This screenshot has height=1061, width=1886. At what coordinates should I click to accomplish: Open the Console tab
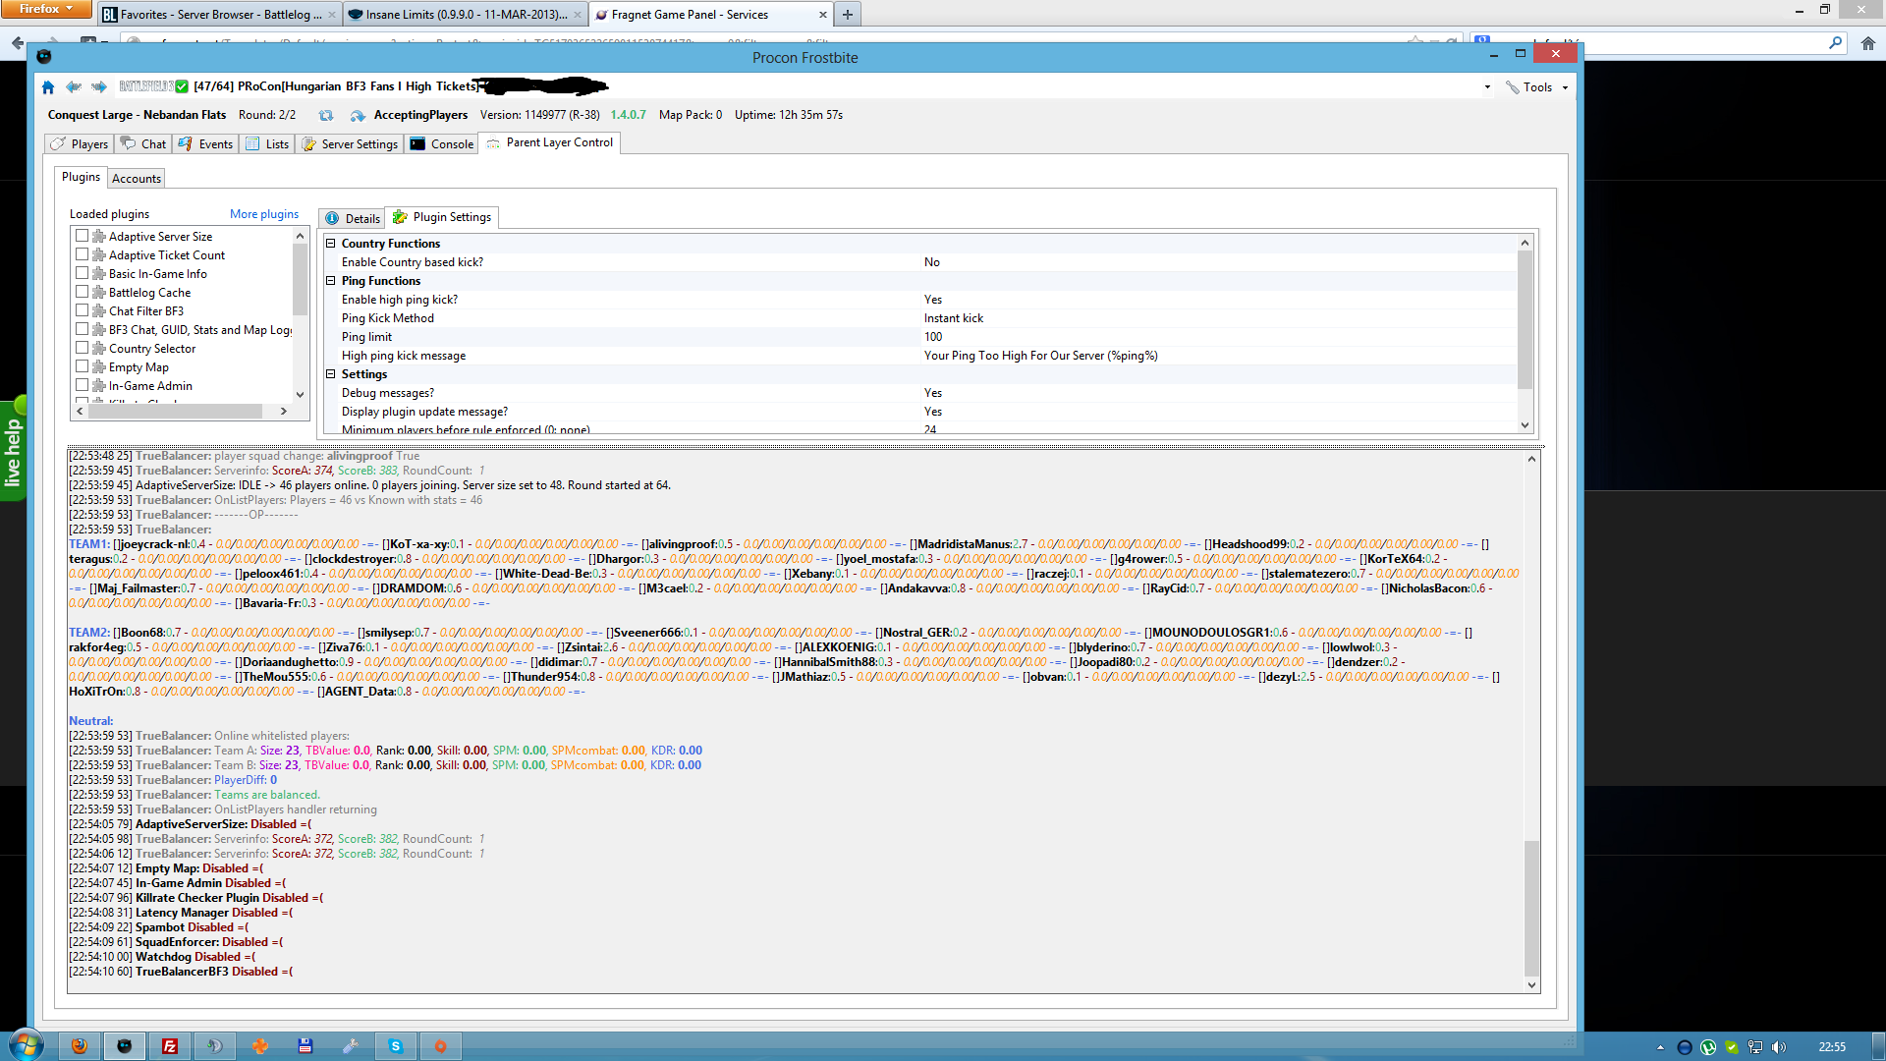(442, 144)
